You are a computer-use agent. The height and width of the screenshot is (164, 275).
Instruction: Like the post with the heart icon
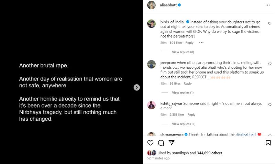[x=150, y=143]
